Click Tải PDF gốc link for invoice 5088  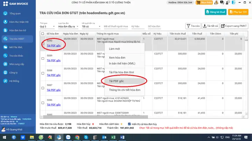(54, 75)
